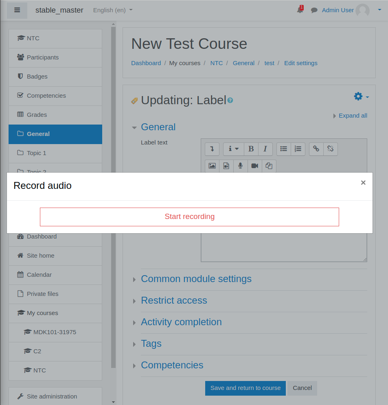Expand Common module settings section
This screenshot has width=388, height=405.
click(x=196, y=279)
